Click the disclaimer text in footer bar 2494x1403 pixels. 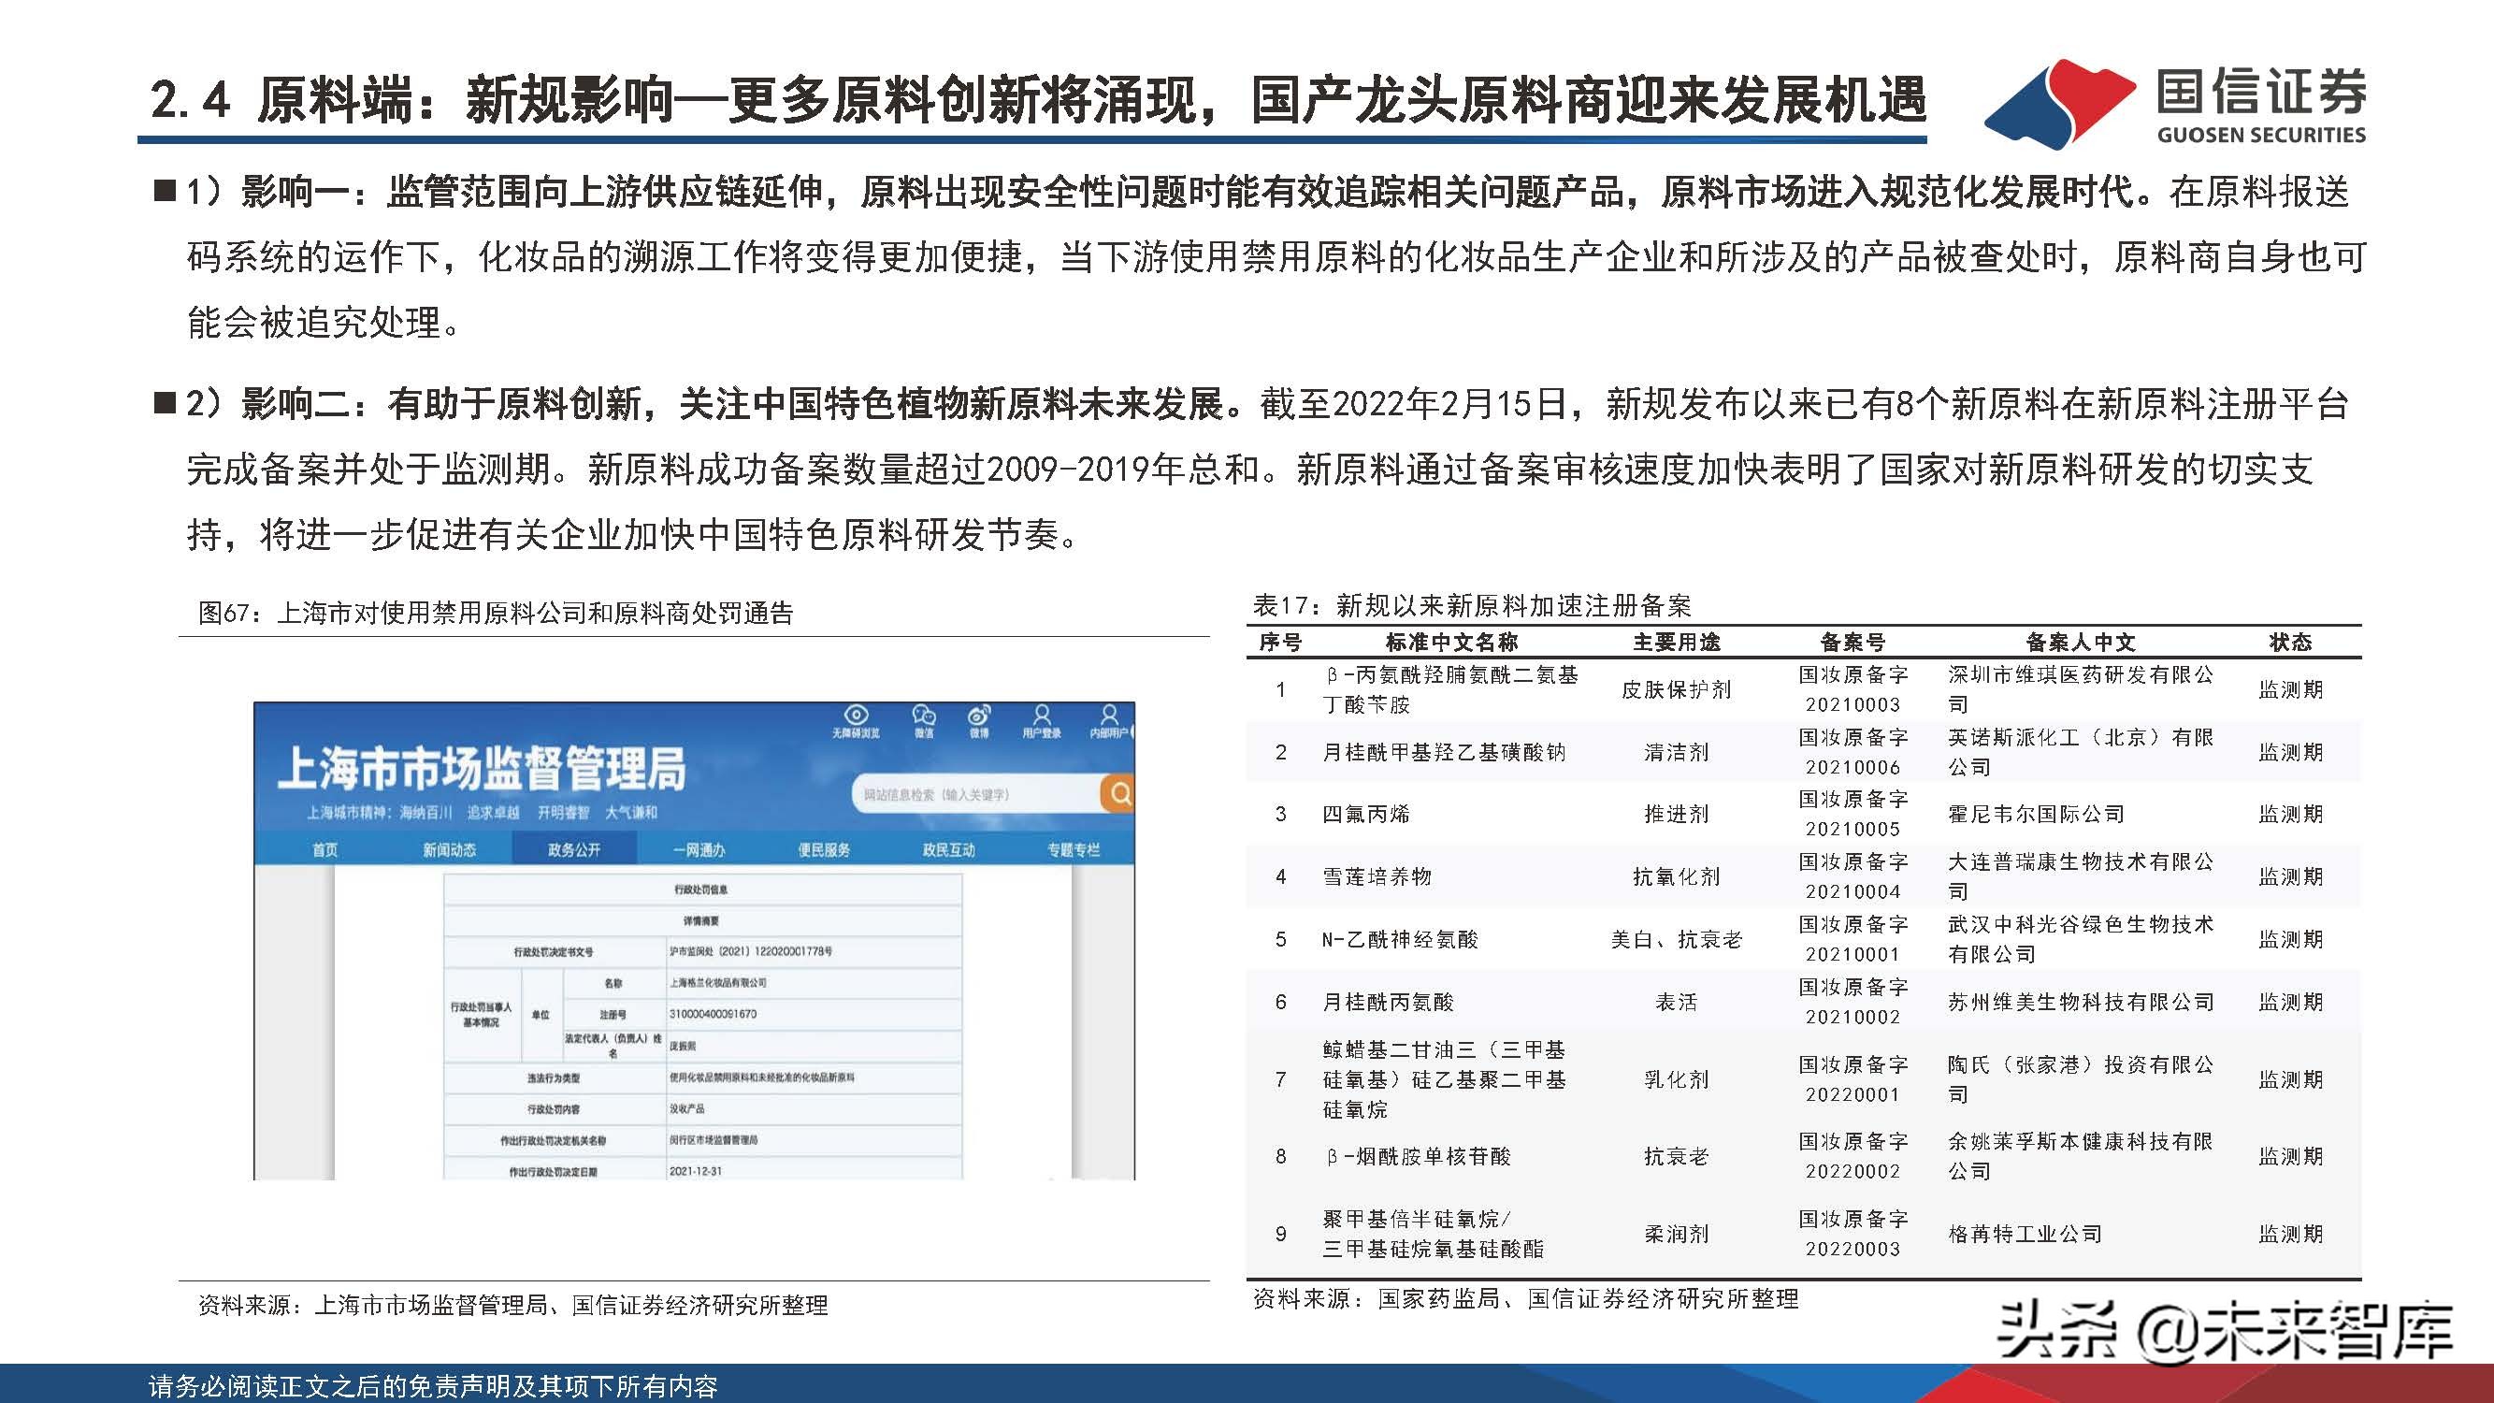click(433, 1386)
